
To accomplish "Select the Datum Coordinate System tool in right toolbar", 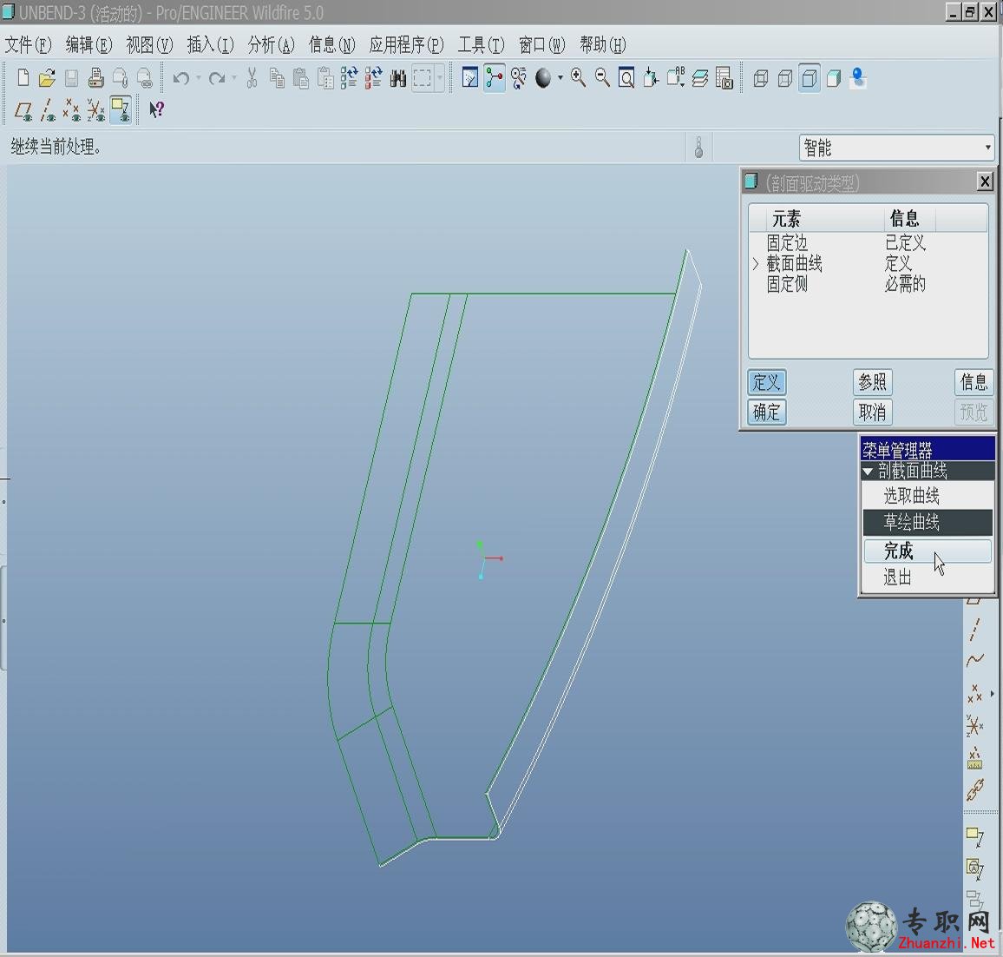I will click(975, 726).
